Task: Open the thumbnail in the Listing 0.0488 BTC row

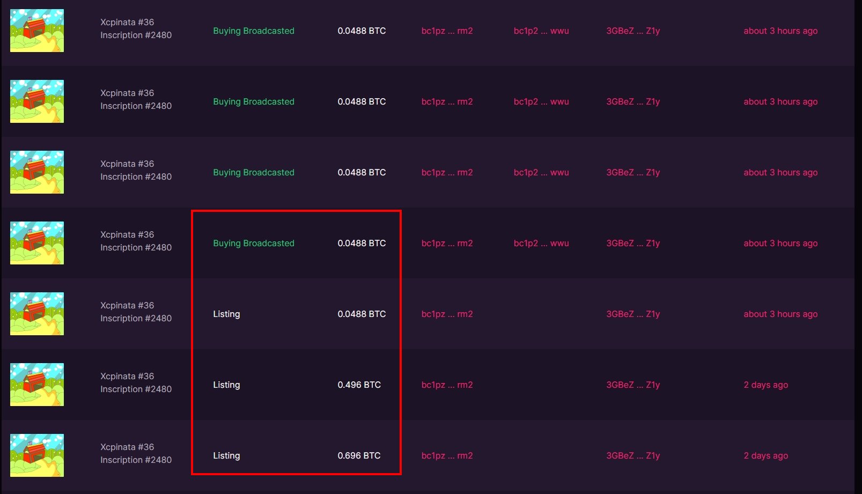Action: (x=37, y=314)
